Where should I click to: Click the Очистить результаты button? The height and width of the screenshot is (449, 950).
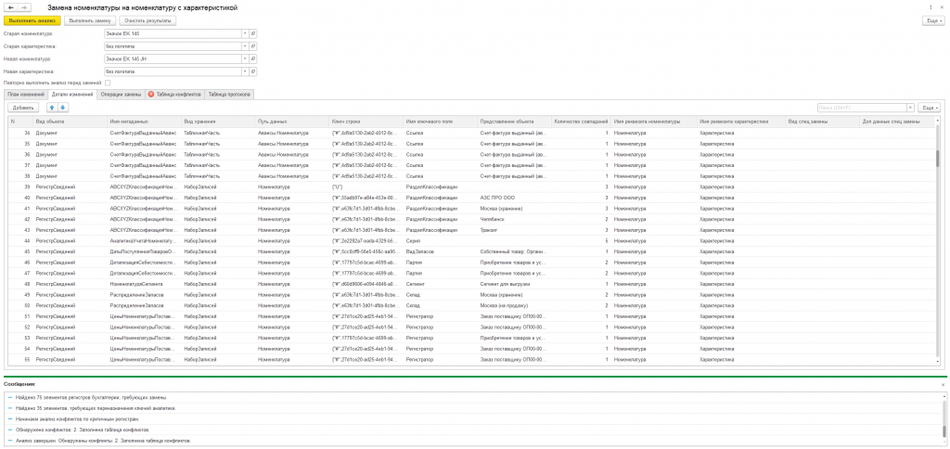pyautogui.click(x=147, y=20)
